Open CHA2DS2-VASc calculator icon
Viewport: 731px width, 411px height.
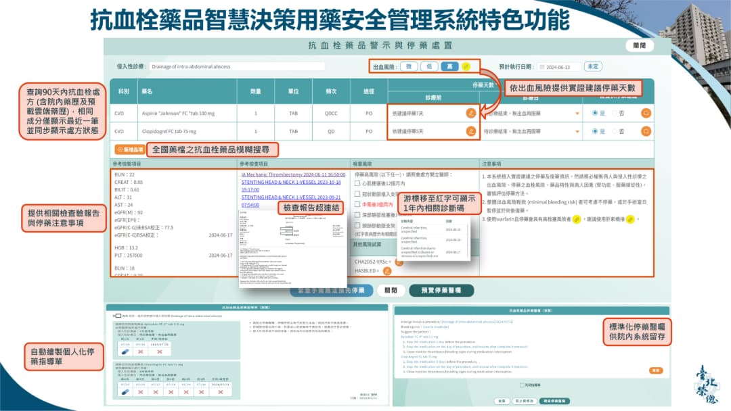[399, 262]
